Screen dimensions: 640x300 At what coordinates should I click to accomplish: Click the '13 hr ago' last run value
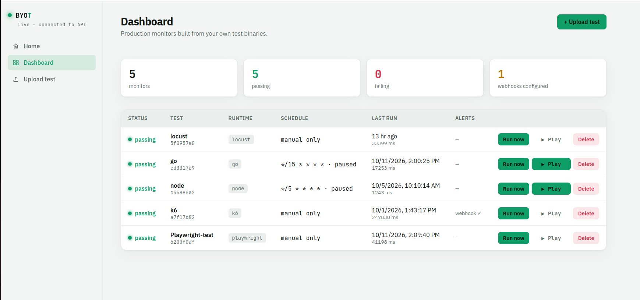click(x=385, y=136)
